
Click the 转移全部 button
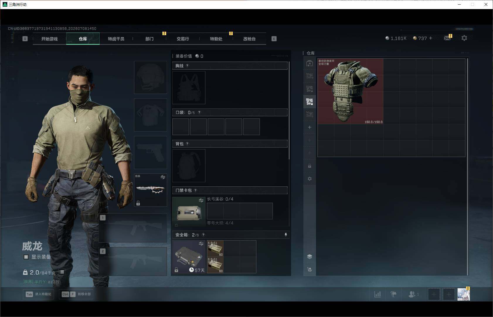76,294
